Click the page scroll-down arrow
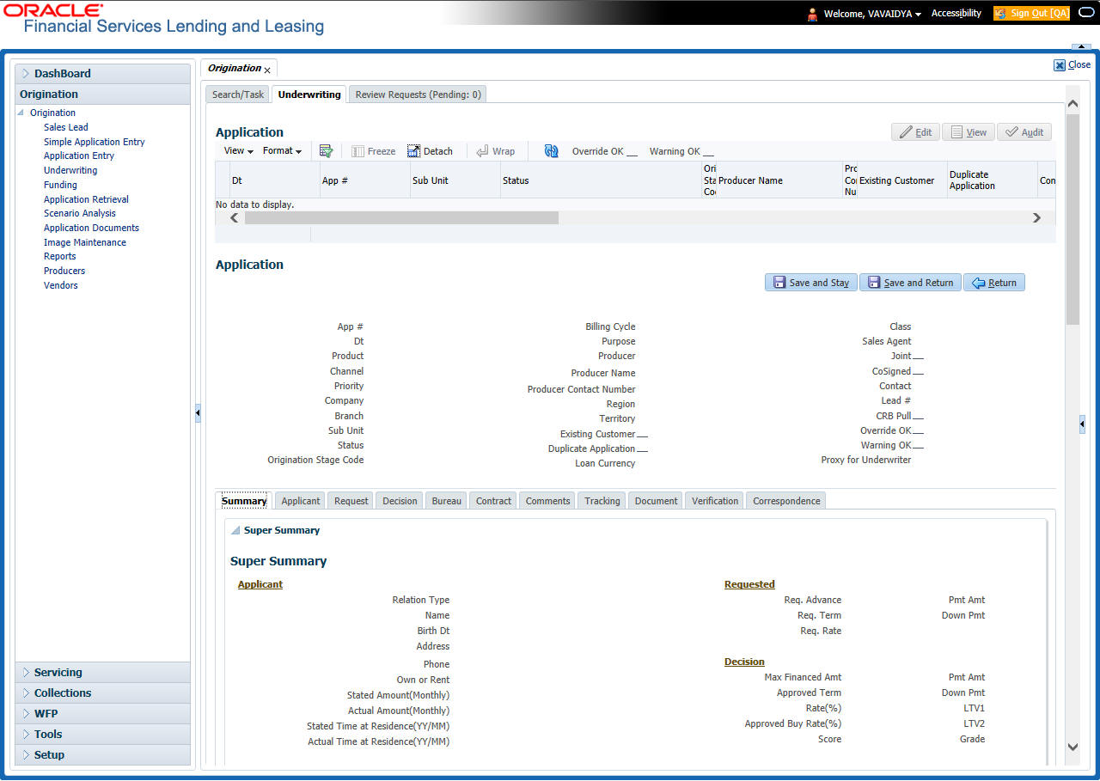Image resolution: width=1100 pixels, height=781 pixels. click(x=1072, y=747)
